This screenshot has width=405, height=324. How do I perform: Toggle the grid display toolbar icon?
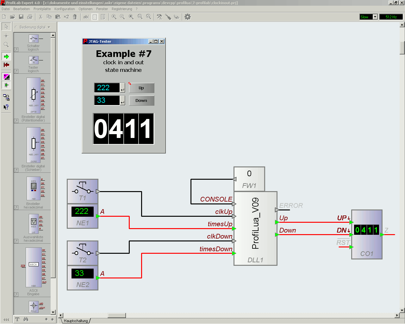[95, 17]
